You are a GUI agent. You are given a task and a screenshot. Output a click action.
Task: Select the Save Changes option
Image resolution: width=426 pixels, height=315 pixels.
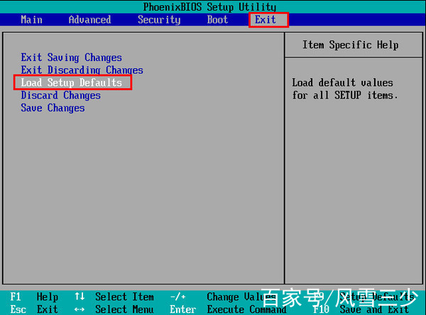pyautogui.click(x=53, y=108)
